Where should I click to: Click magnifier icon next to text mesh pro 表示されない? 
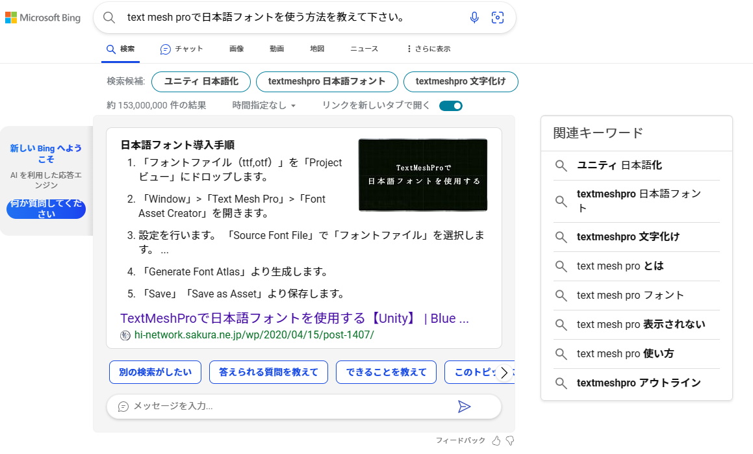561,324
